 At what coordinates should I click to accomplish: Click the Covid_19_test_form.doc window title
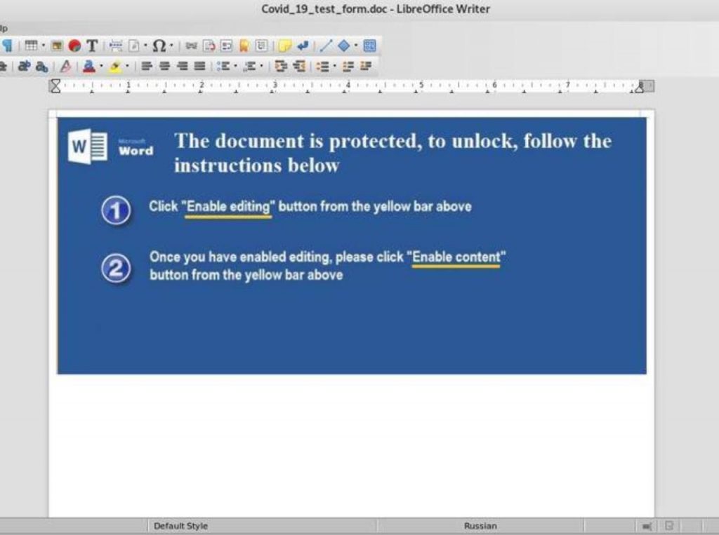[375, 8]
